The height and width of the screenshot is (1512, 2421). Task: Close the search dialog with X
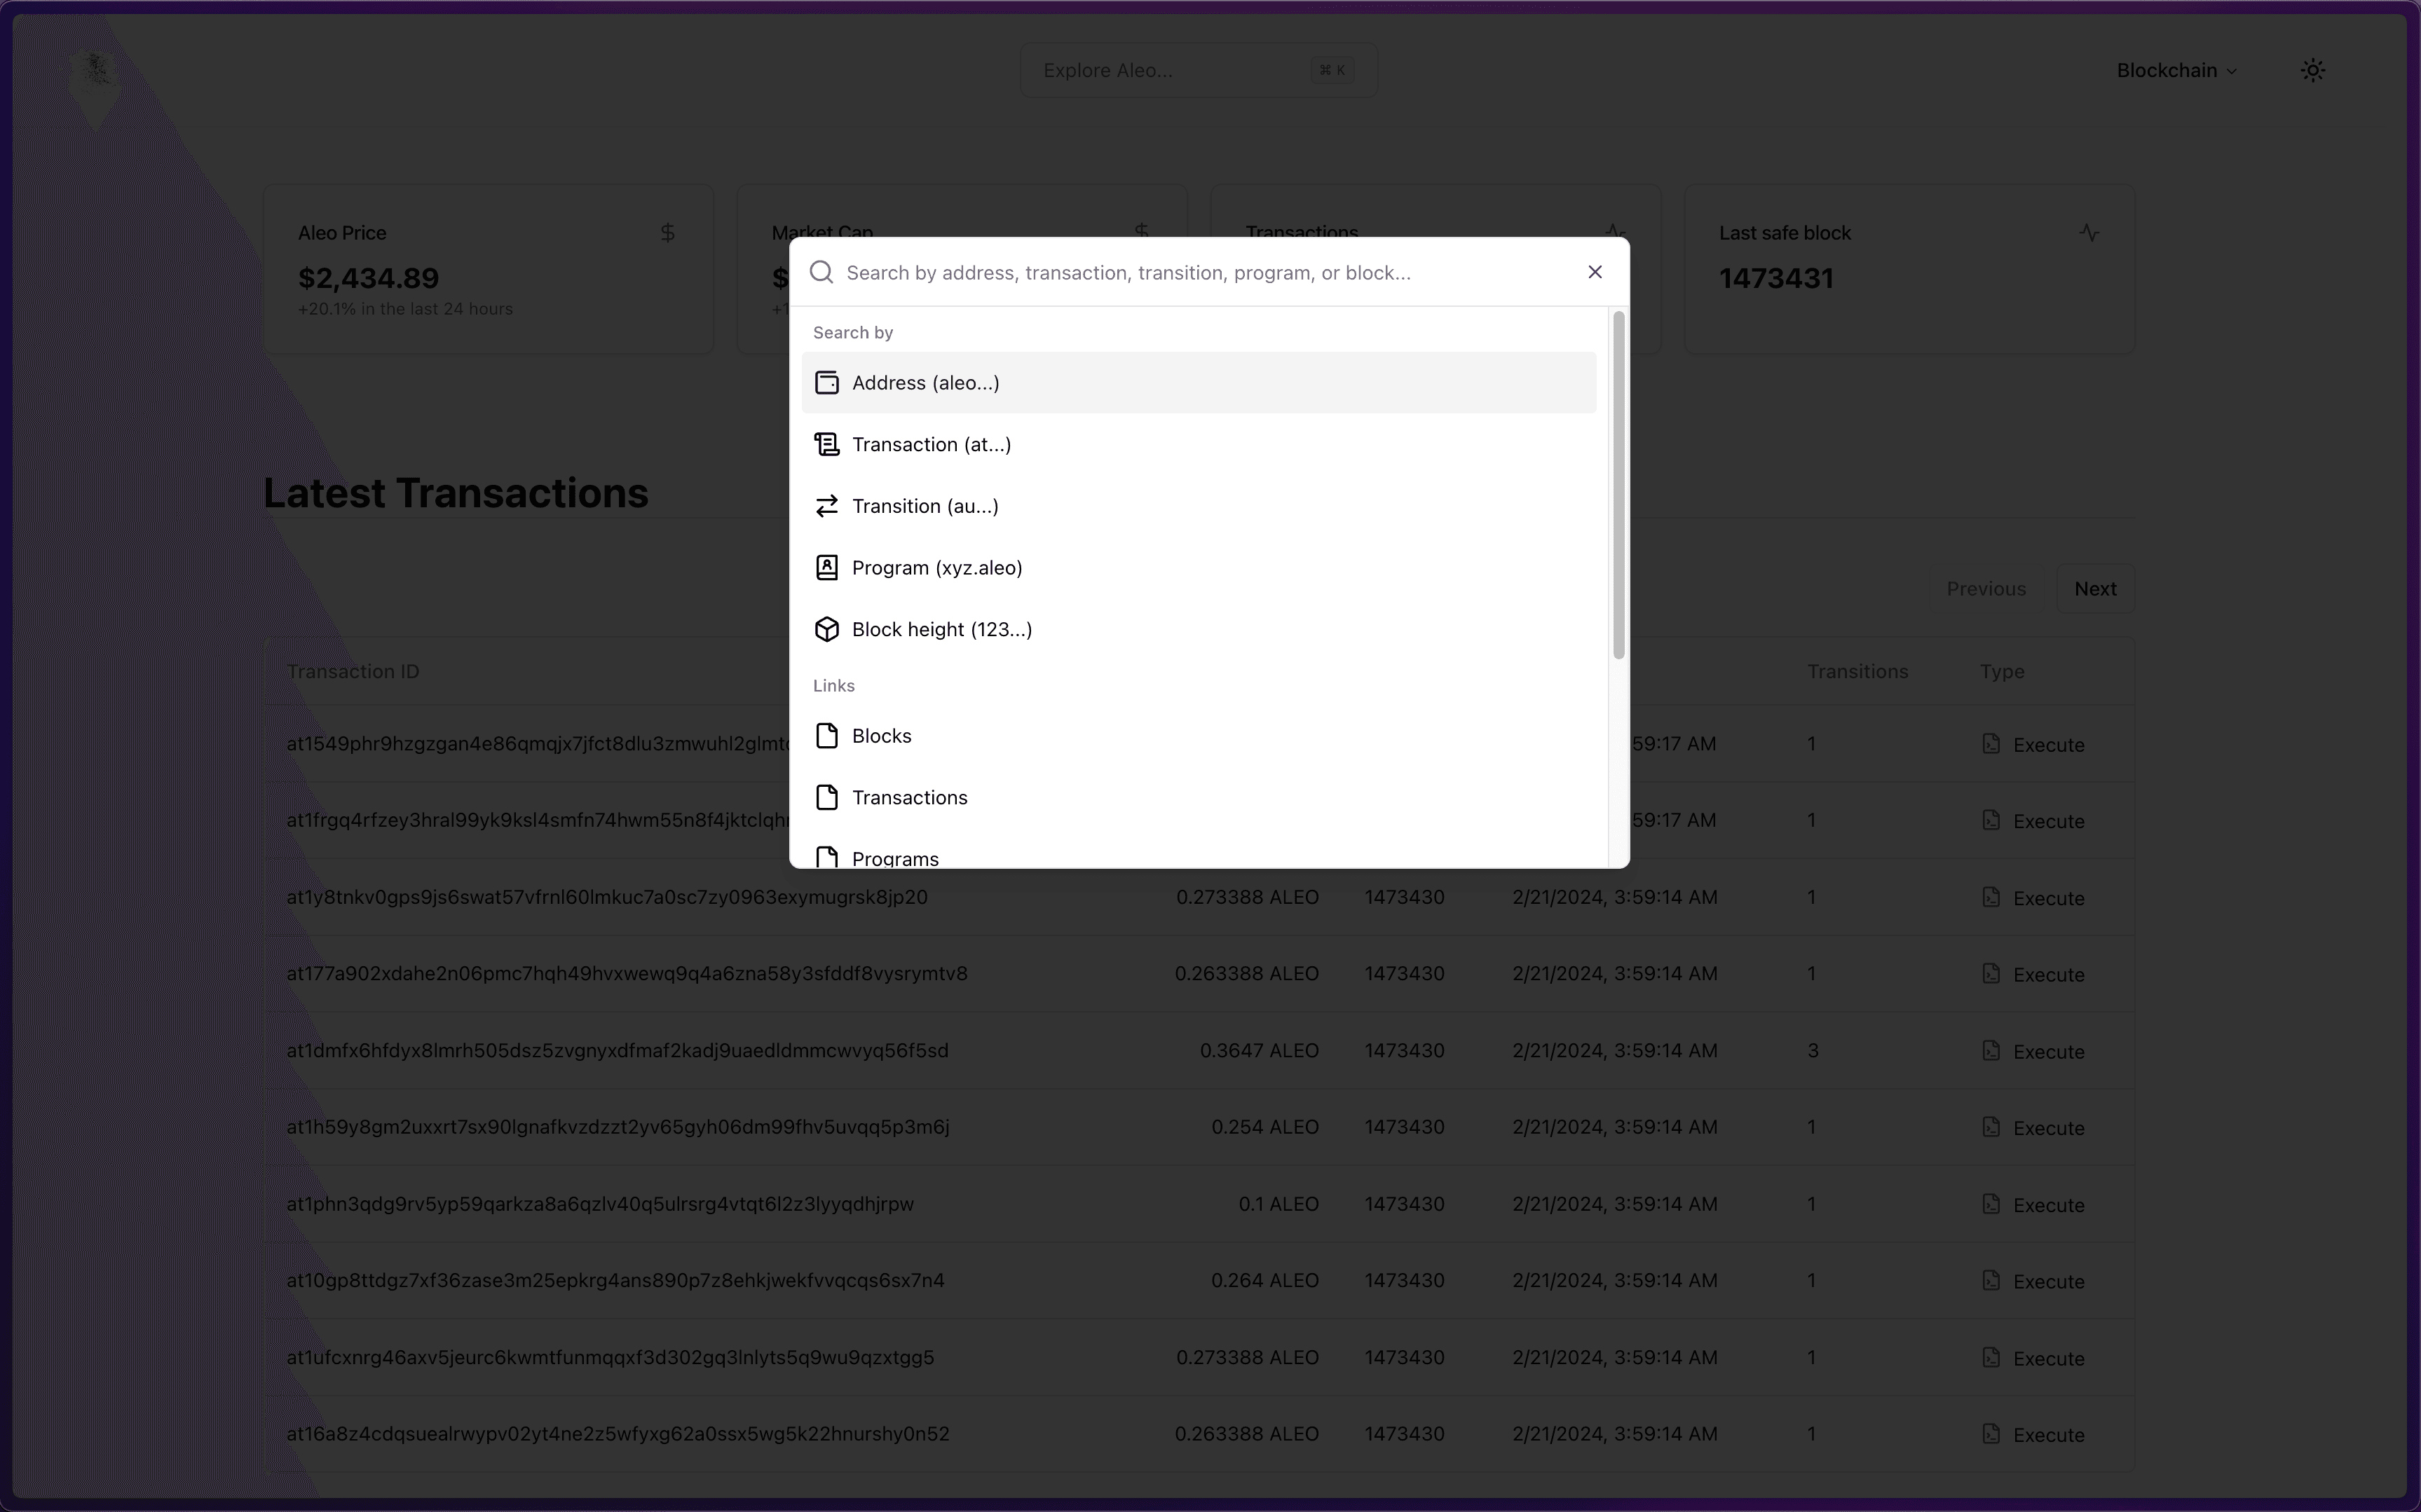(1595, 272)
